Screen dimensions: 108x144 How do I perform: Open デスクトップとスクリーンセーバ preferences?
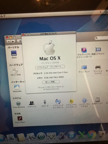pos(84,53)
